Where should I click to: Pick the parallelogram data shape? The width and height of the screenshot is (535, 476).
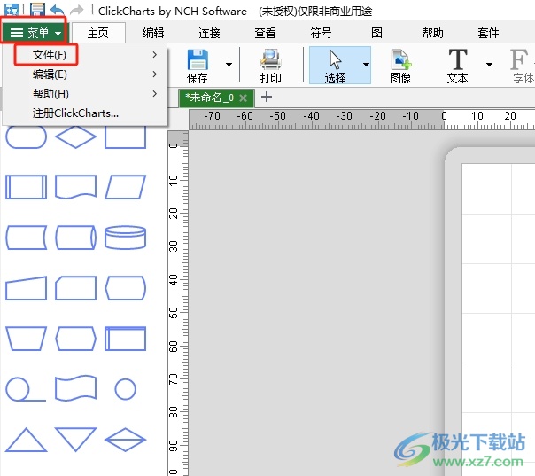coord(125,187)
